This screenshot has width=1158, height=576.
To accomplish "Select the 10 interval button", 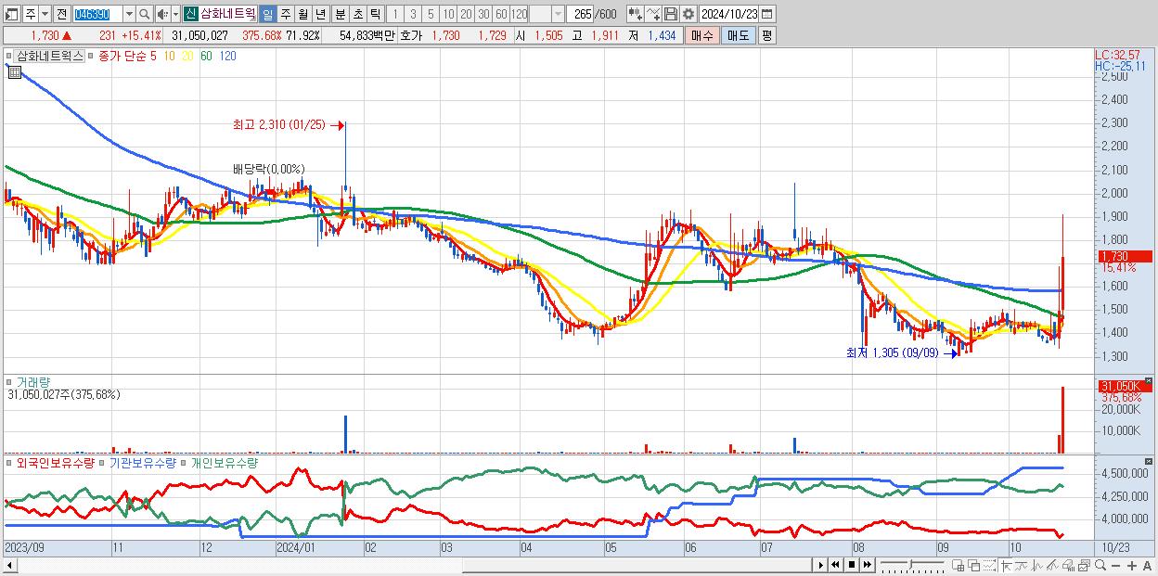I will click(448, 14).
